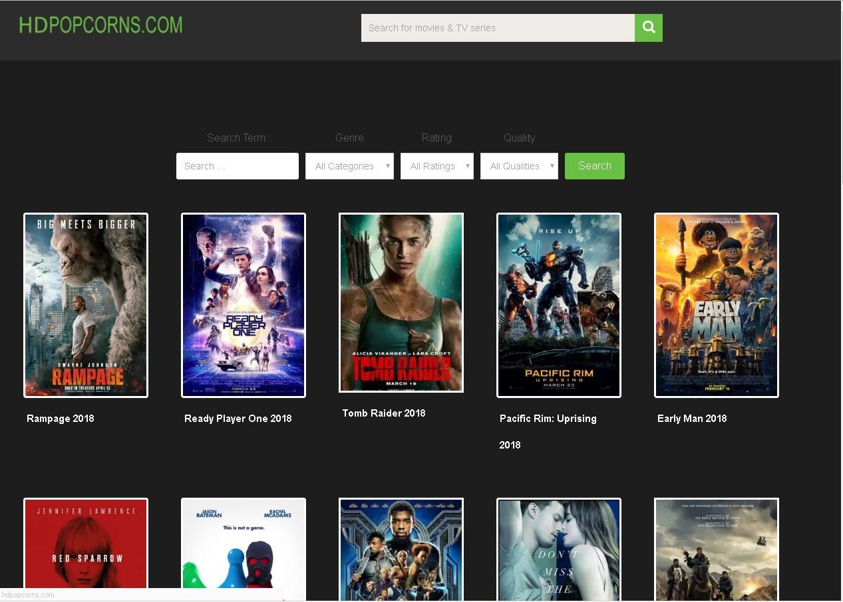Open the Red Sparrow poster
Screen dimensions: 843x602
pos(86,550)
